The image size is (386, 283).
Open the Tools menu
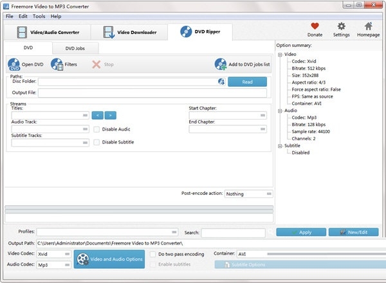point(39,16)
